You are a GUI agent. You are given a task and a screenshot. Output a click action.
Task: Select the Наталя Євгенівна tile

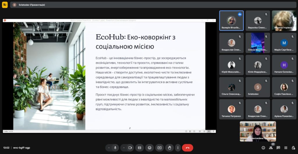[x=284, y=65]
